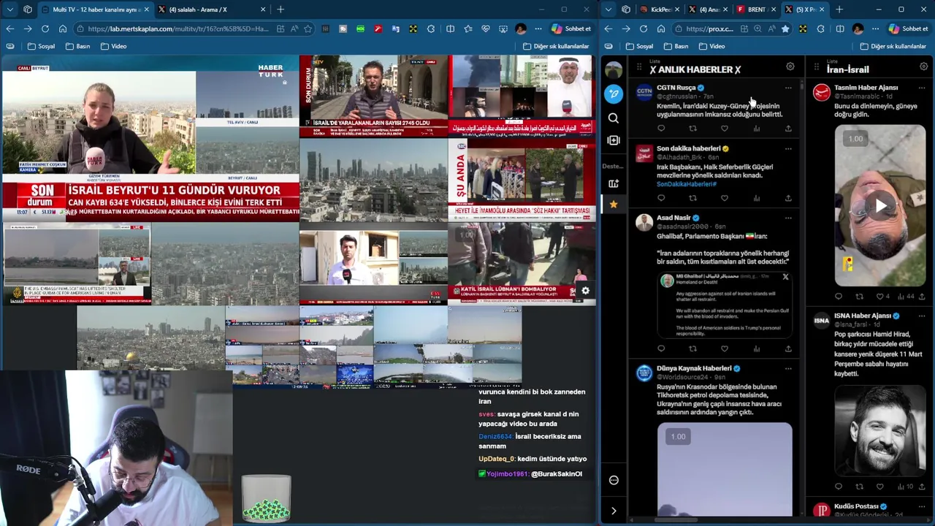Reply to the CGTN Rusça post
Viewport: 935px width, 526px height.
click(661, 129)
